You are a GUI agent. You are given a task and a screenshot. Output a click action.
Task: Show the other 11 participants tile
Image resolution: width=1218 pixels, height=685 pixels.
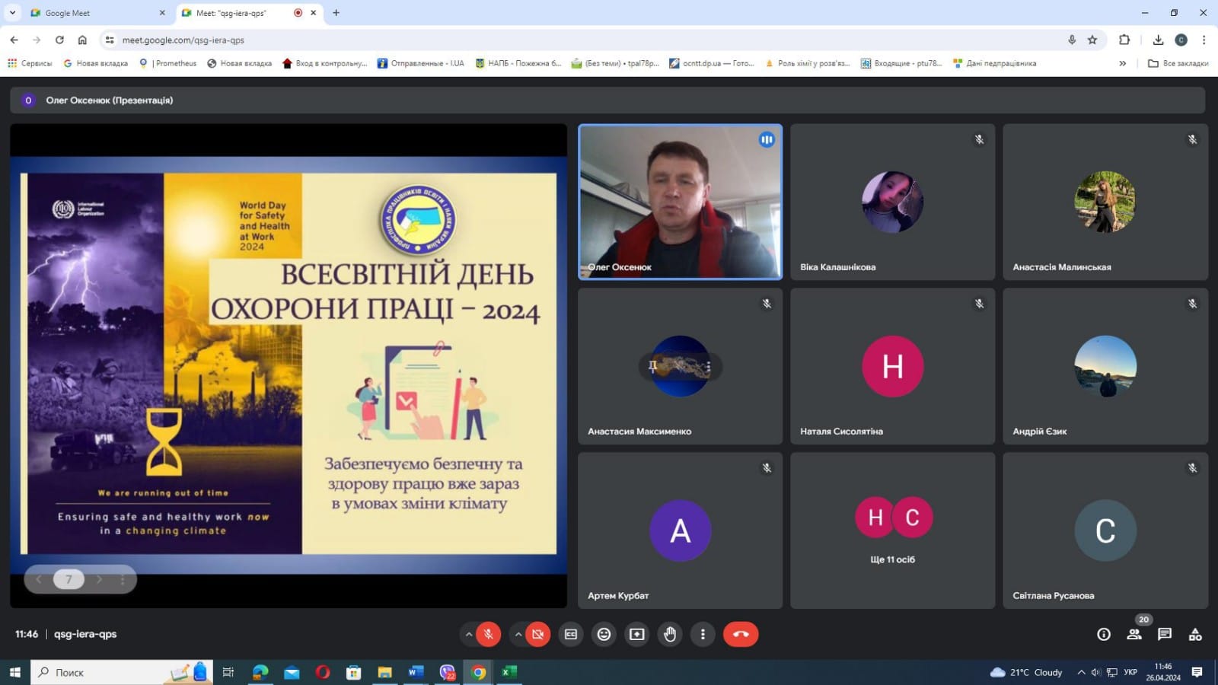click(892, 530)
